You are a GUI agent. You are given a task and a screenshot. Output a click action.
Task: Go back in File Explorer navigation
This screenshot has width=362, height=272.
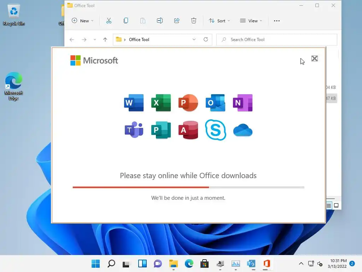[72, 40]
